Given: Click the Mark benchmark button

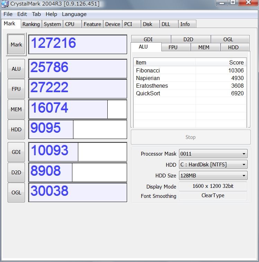Looking at the screenshot, I should tap(16, 44).
